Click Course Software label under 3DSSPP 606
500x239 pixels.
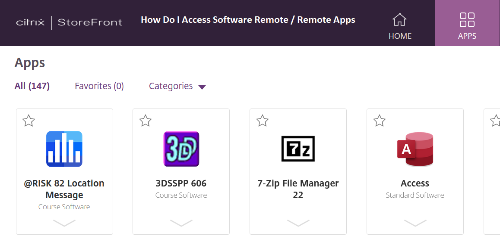pyautogui.click(x=181, y=195)
